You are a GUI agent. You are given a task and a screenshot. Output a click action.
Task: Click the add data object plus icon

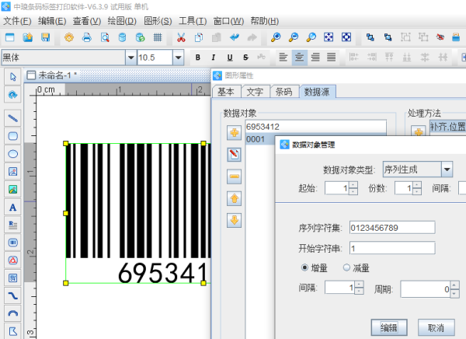pos(234,133)
